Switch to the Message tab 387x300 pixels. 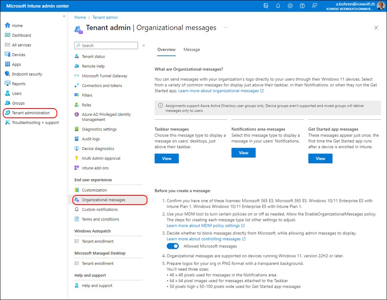[192, 50]
